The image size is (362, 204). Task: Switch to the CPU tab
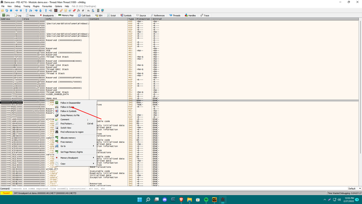click(6, 15)
